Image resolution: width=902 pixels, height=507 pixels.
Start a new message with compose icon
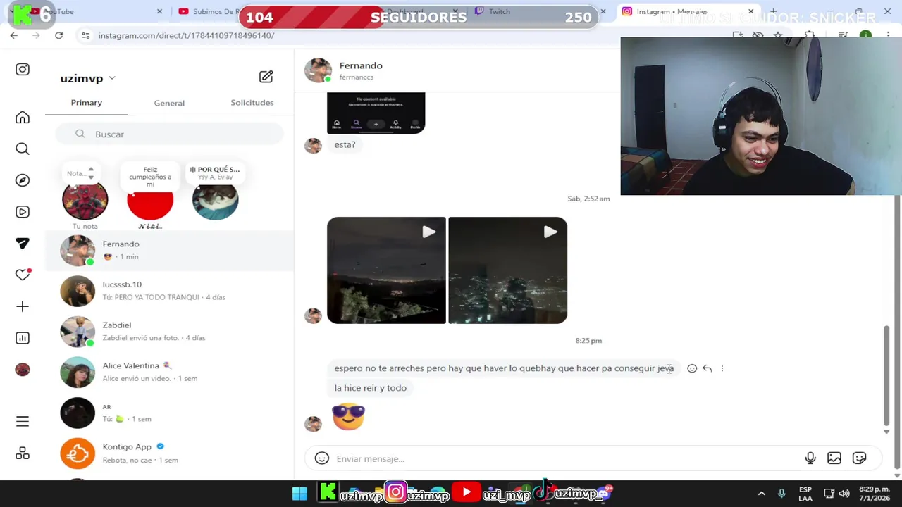(x=266, y=77)
